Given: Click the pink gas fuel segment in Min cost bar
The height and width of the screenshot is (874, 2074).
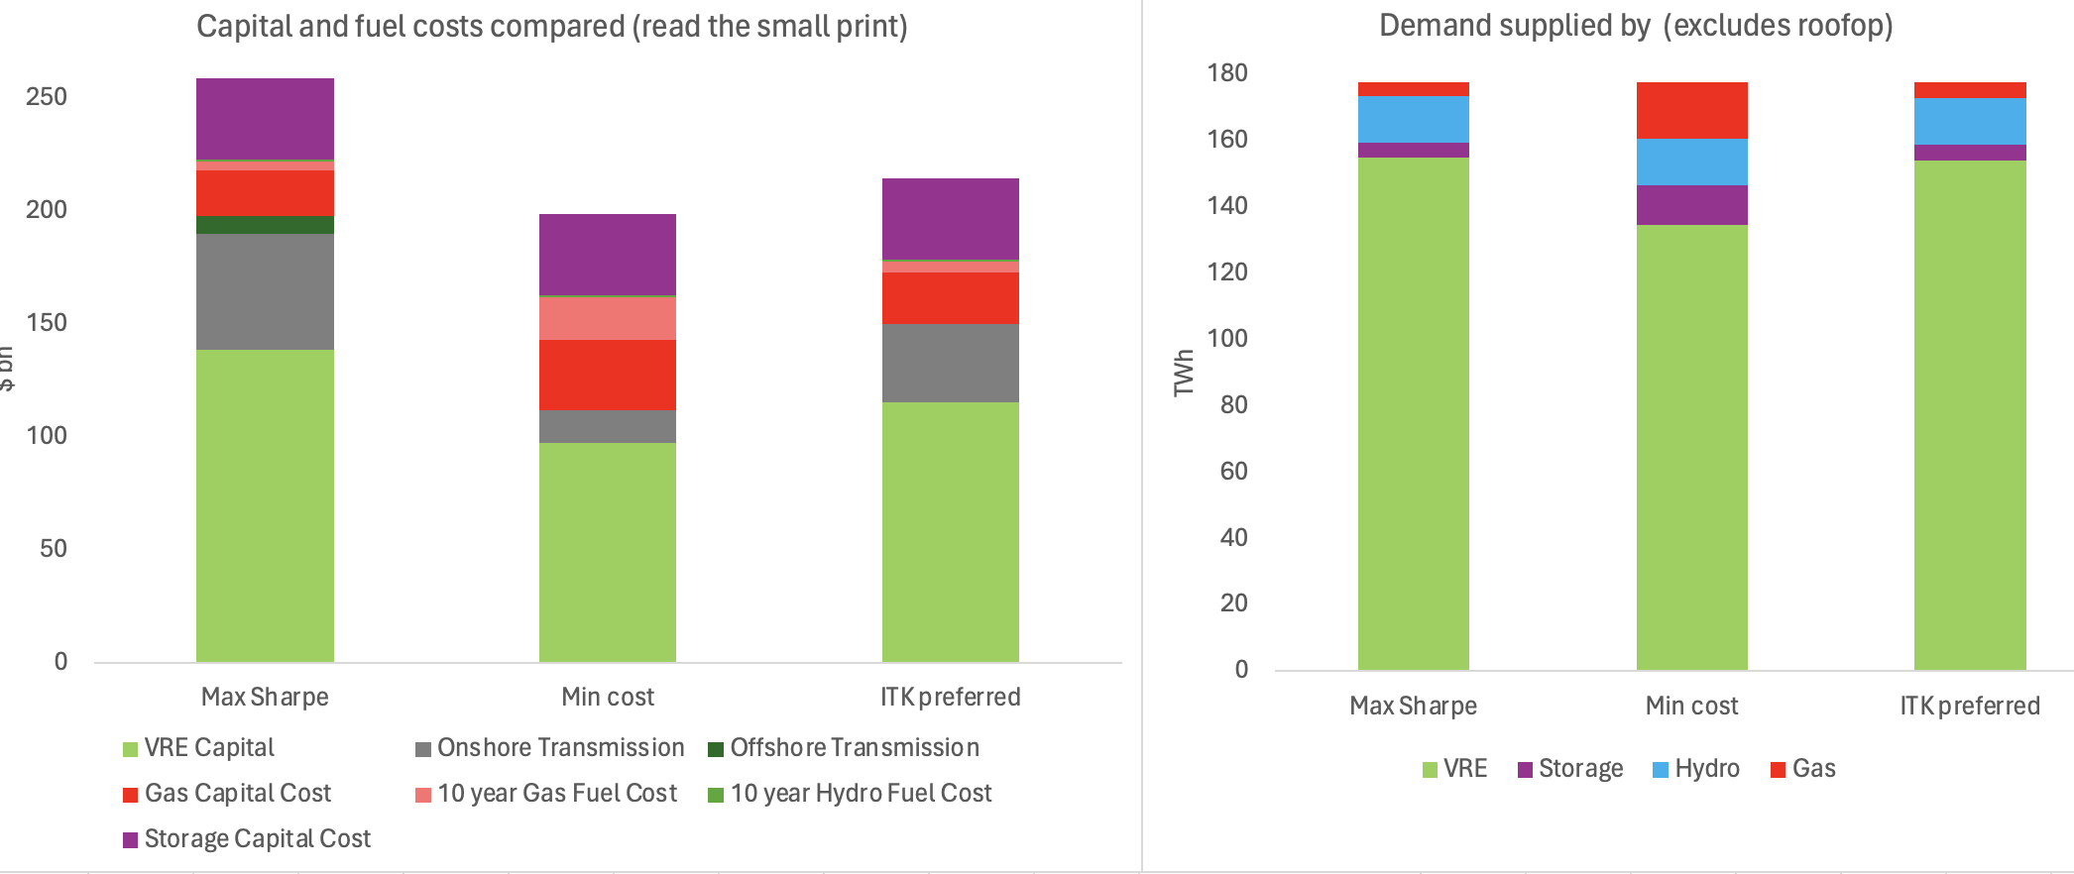Looking at the screenshot, I should pyautogui.click(x=608, y=318).
